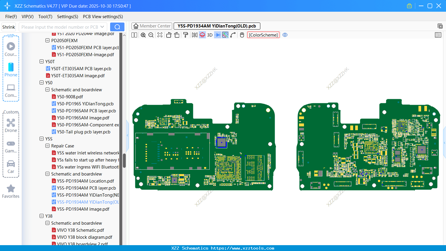The image size is (446, 251).
Task: Click the paint roller icon
Action: (186, 35)
